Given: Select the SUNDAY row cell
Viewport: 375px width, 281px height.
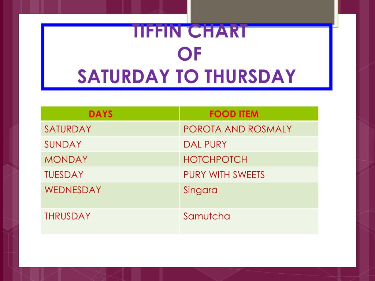Looking at the screenshot, I should click(x=110, y=144).
